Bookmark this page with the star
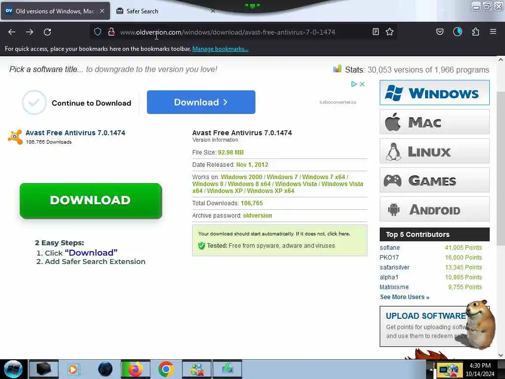 tap(390, 32)
